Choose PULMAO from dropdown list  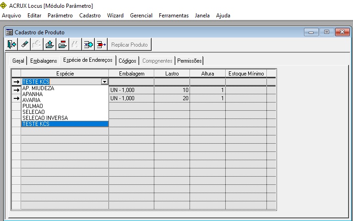tap(65, 106)
